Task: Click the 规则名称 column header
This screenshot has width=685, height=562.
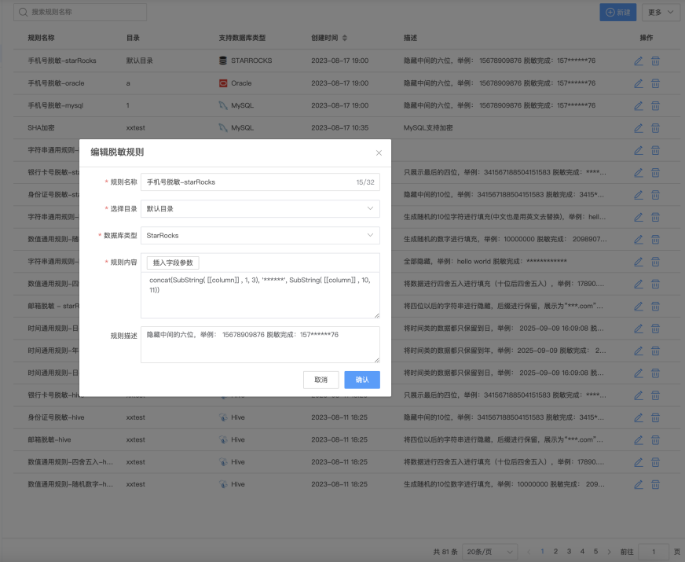Action: pyautogui.click(x=41, y=38)
